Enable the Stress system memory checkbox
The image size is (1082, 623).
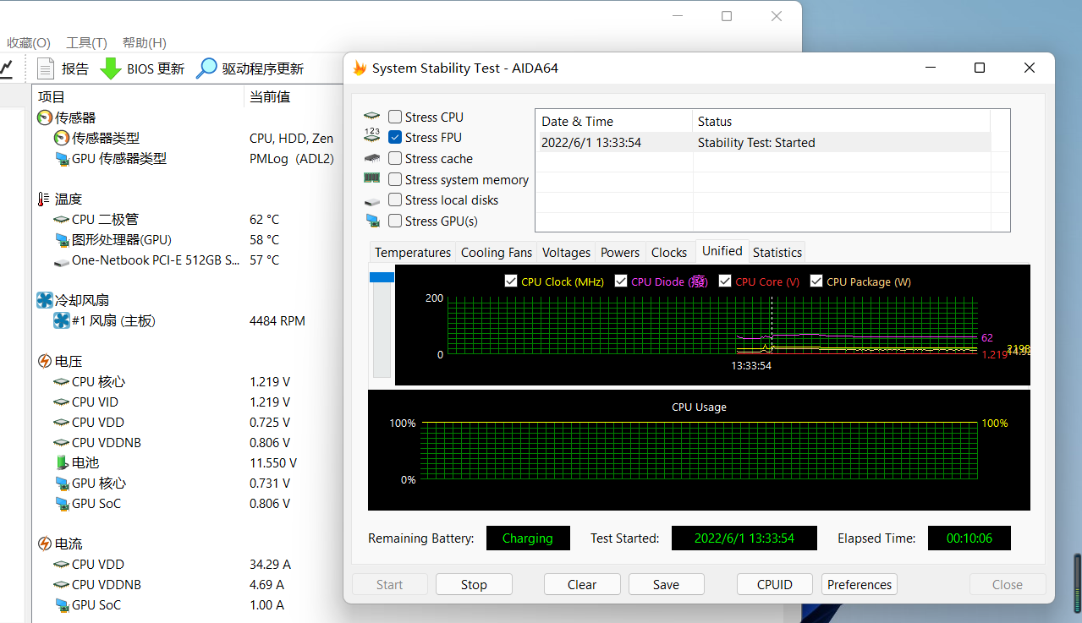tap(395, 179)
